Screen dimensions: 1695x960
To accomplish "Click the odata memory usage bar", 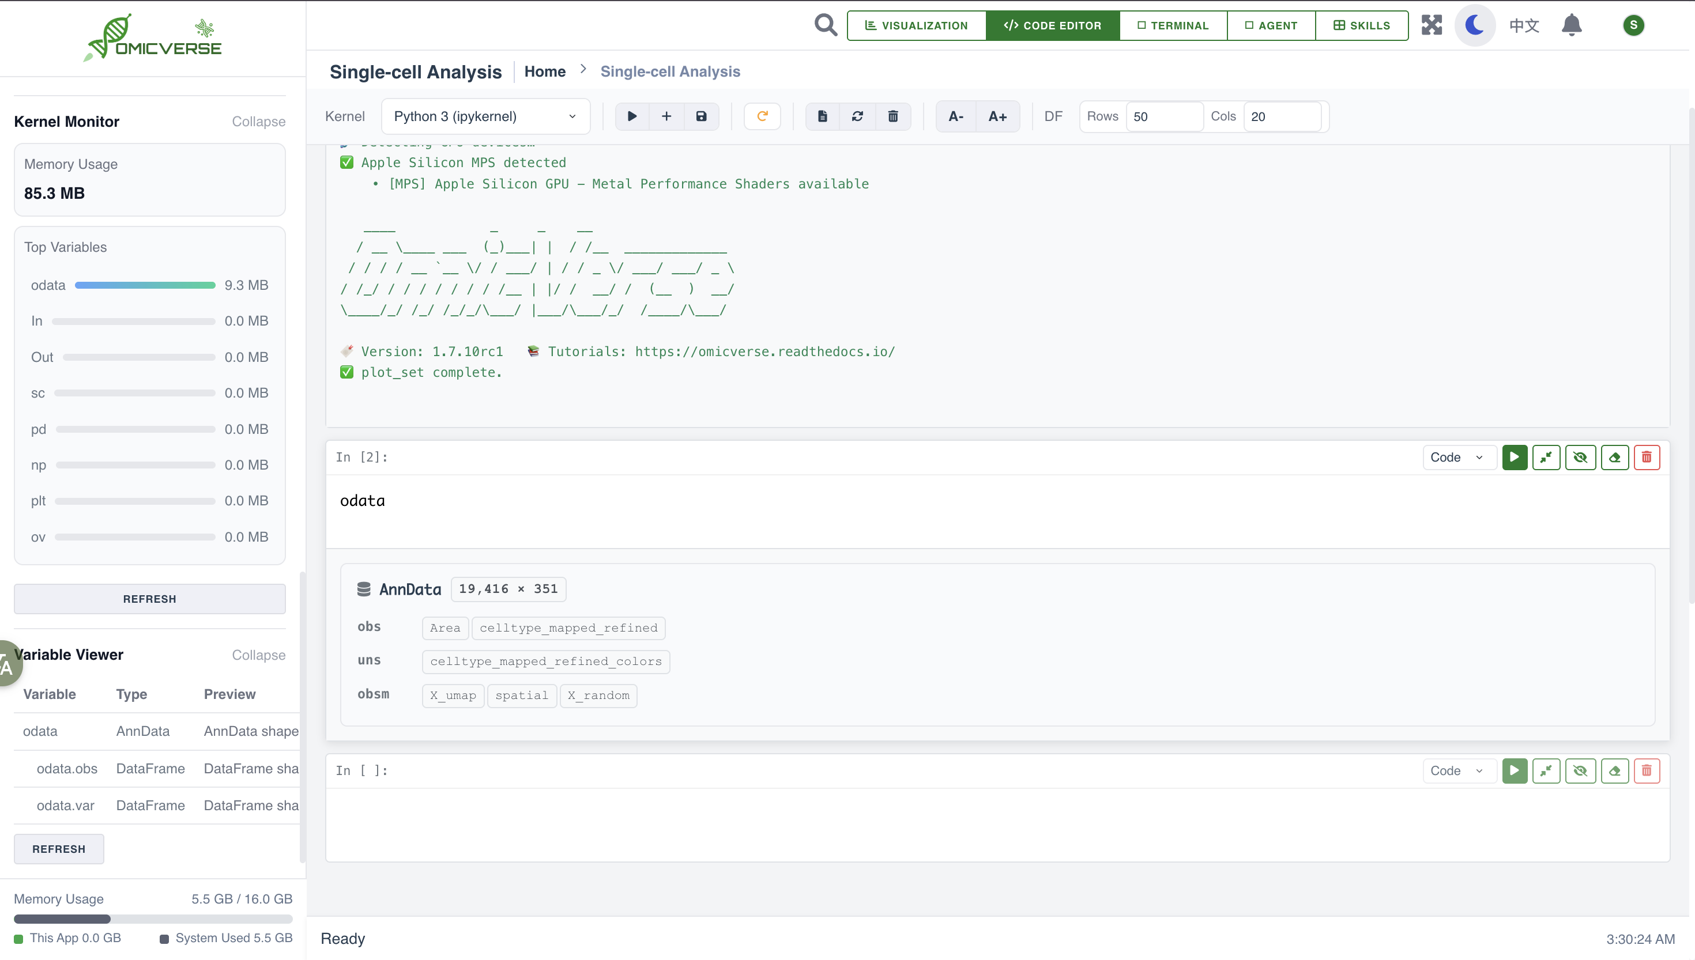I will [x=145, y=285].
